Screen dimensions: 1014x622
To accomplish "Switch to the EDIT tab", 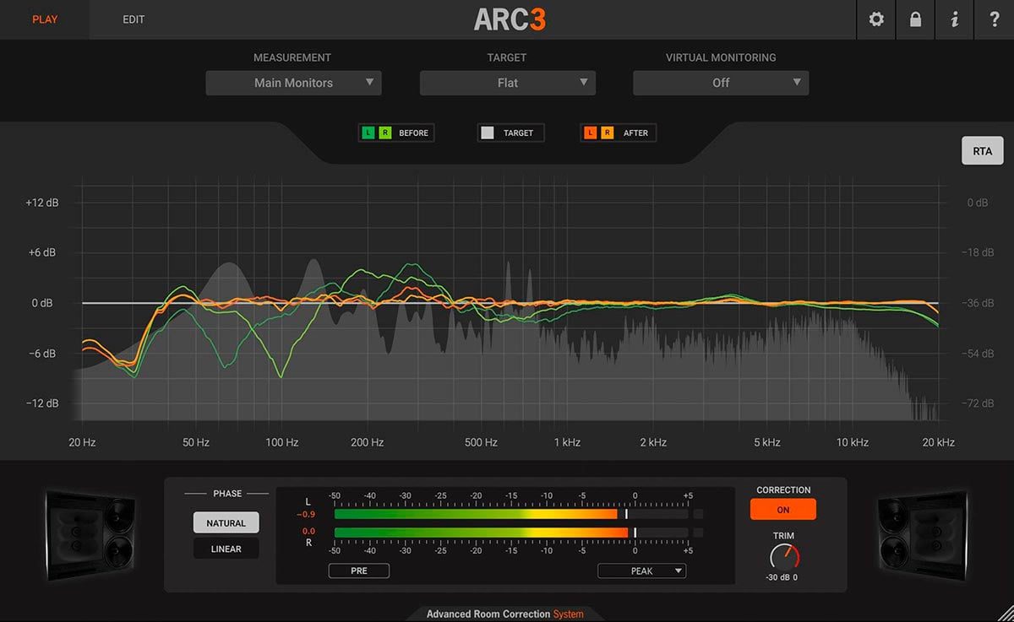I will coord(134,19).
